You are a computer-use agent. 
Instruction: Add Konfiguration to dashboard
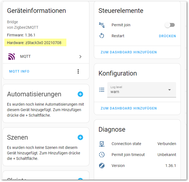(129, 108)
